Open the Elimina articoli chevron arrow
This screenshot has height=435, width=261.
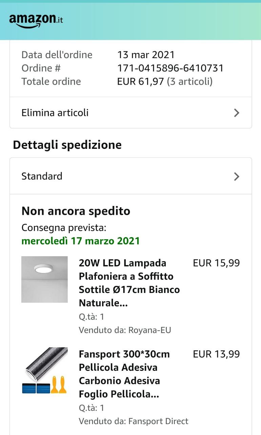(x=237, y=113)
